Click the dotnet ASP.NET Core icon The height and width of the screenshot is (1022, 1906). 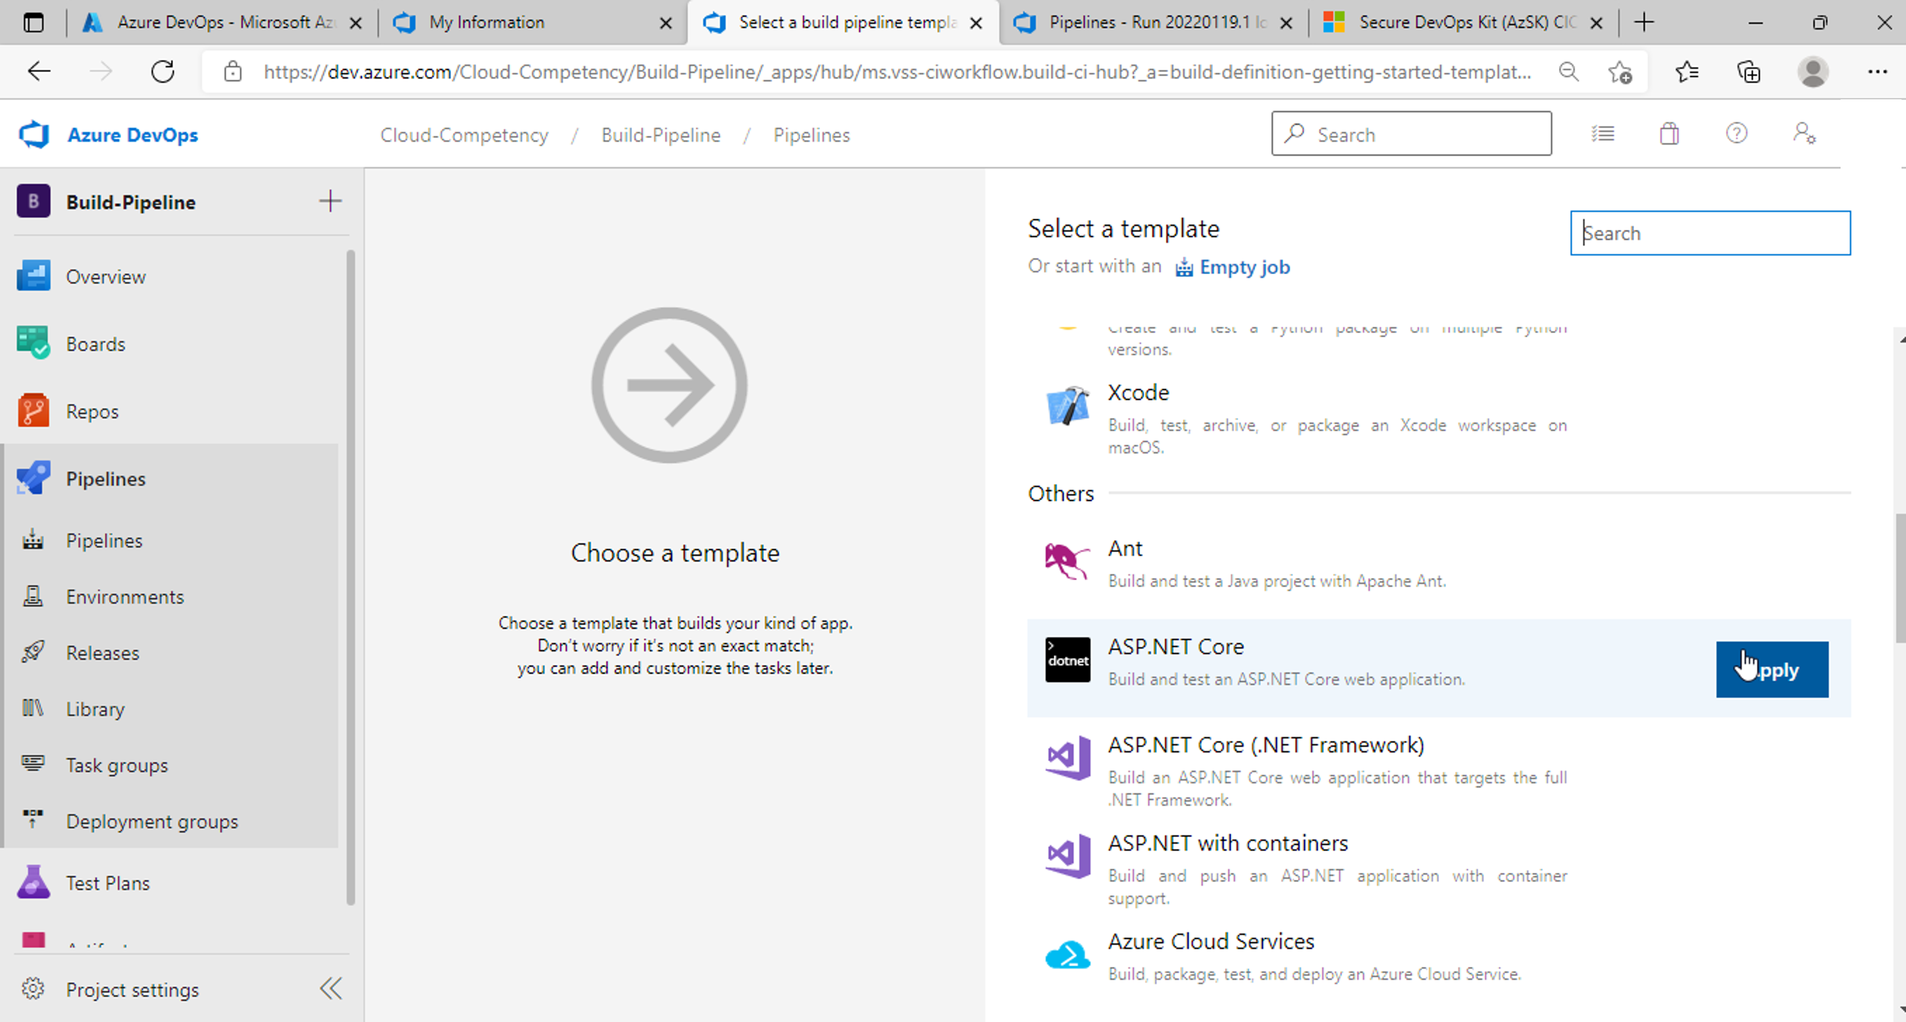(x=1068, y=659)
